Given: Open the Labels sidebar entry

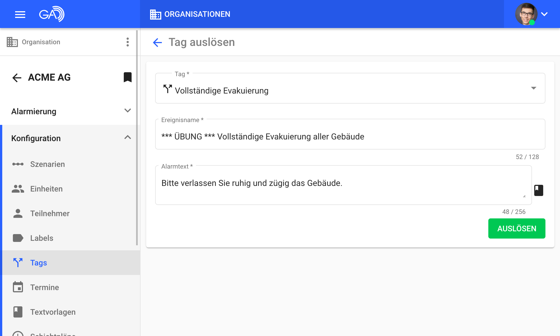Looking at the screenshot, I should (42, 238).
